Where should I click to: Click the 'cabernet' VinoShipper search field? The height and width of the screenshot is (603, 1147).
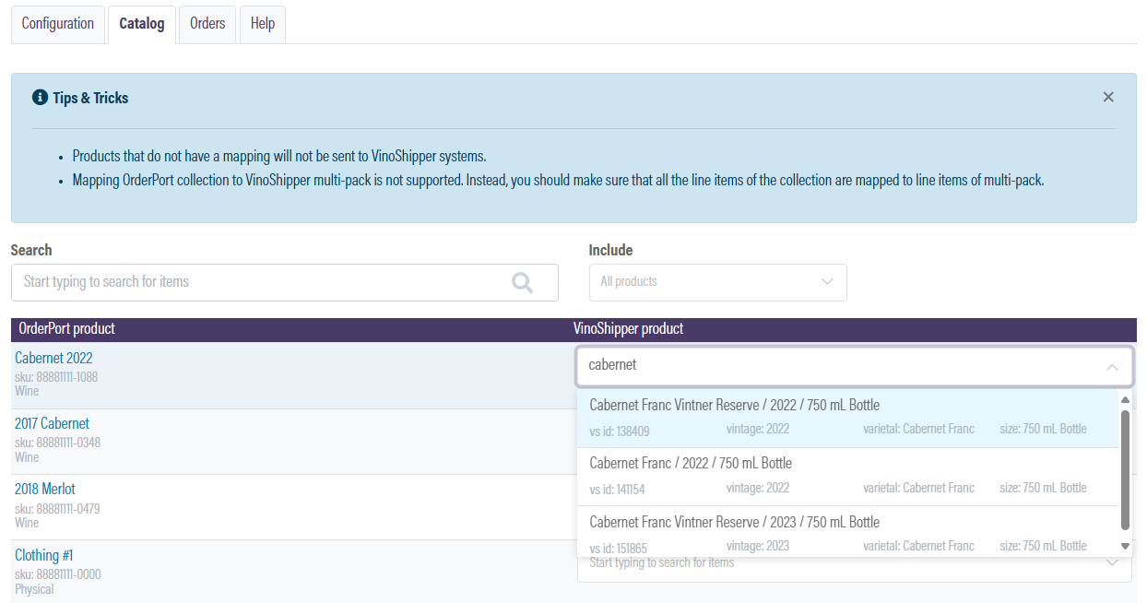[855, 366]
